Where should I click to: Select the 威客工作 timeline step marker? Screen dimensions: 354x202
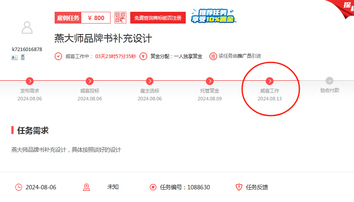(270, 81)
